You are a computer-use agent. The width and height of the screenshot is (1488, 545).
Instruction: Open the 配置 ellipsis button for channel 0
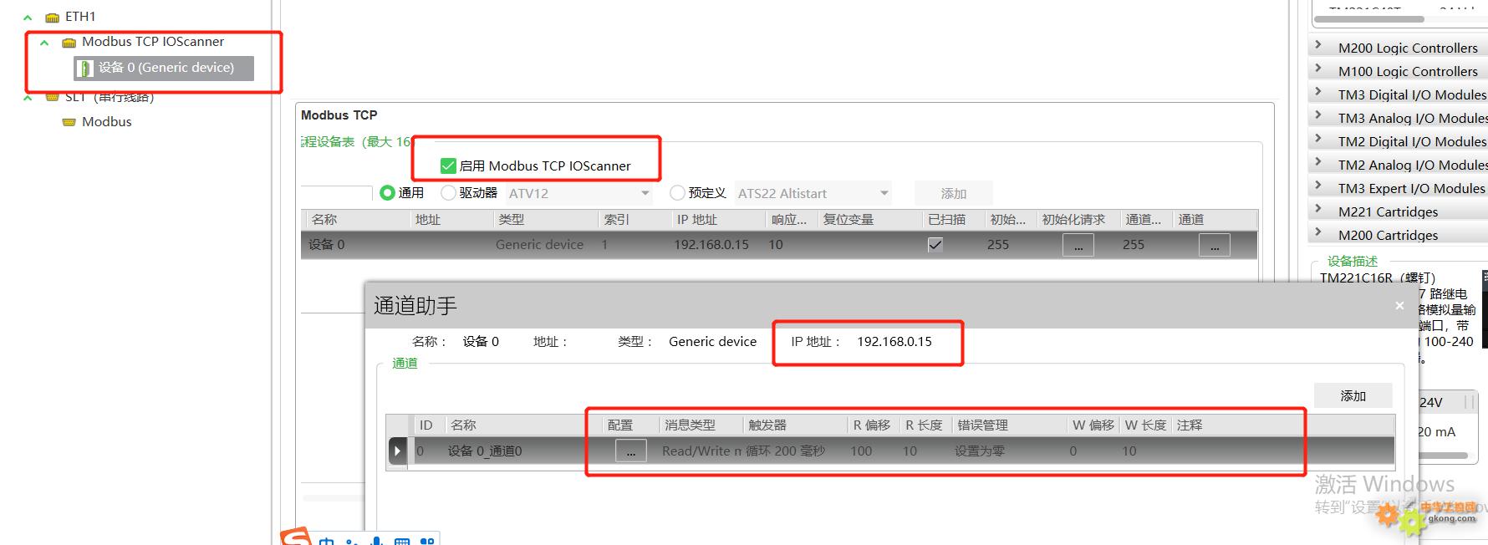tap(631, 451)
